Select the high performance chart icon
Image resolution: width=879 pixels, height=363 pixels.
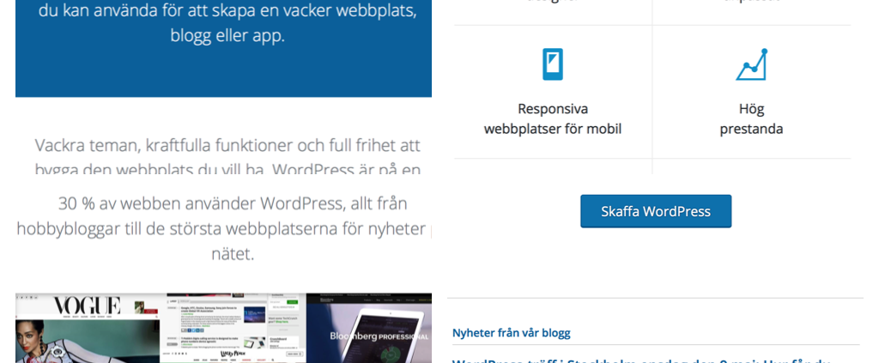point(751,64)
